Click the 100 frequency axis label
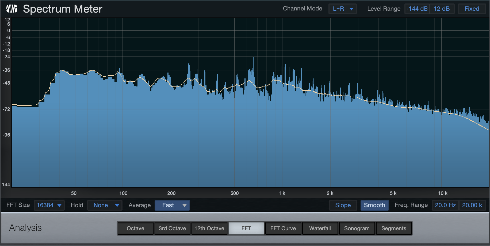Image resolution: width=490 pixels, height=246 pixels. [x=123, y=193]
